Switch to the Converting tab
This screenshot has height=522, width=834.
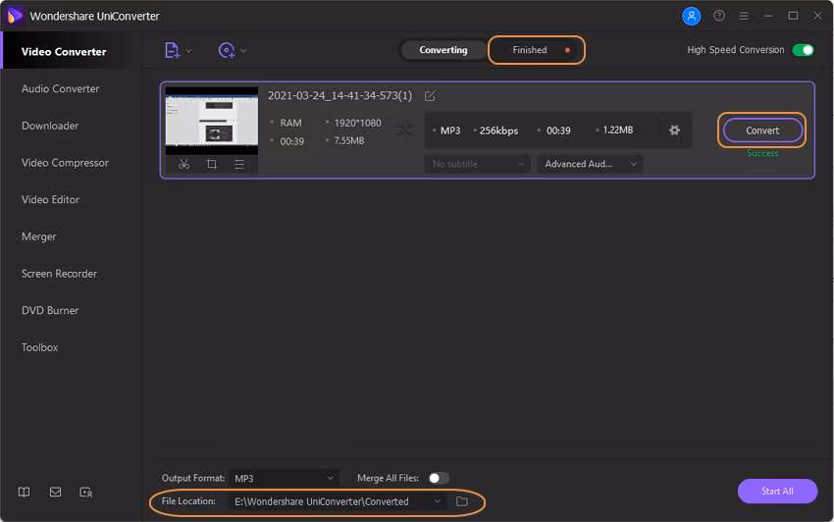tap(443, 50)
